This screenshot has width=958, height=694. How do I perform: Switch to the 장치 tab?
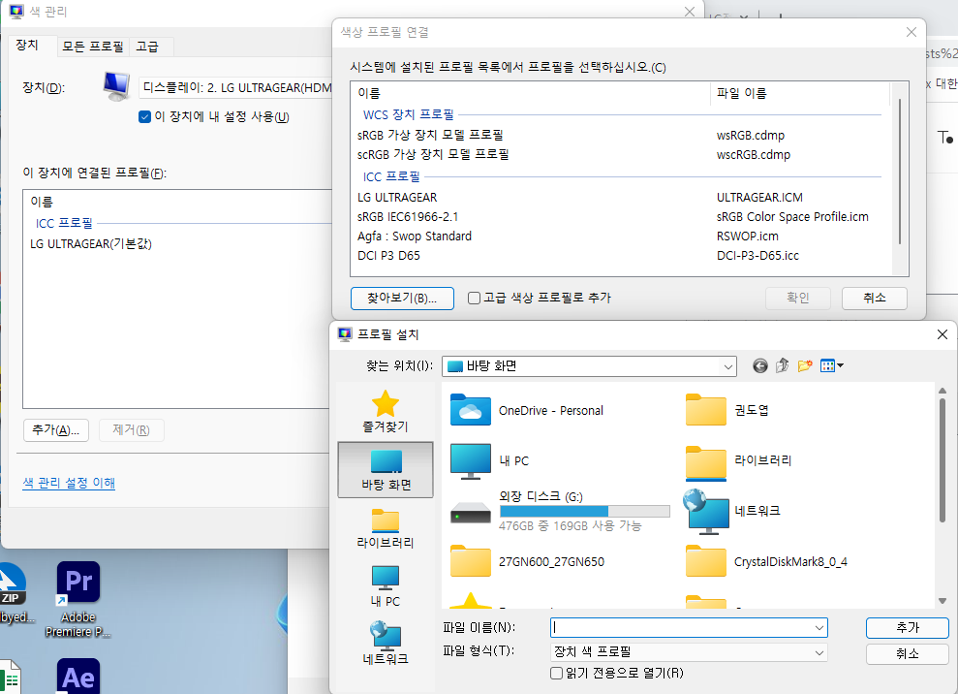pos(27,46)
